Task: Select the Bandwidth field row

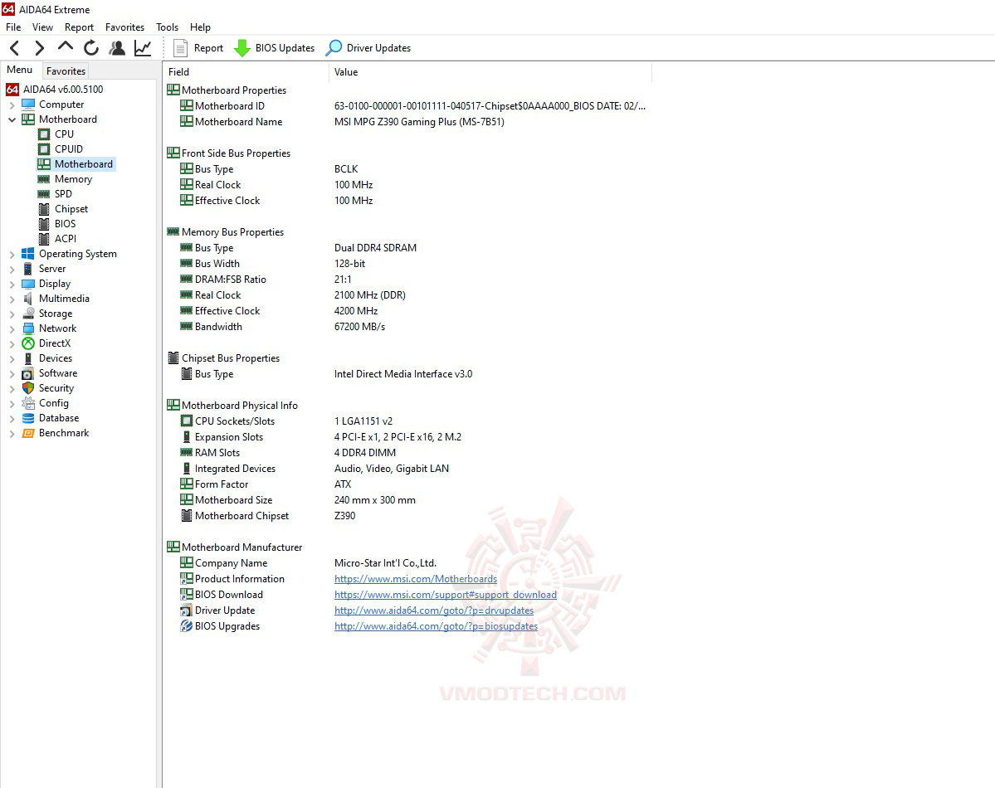Action: pyautogui.click(x=406, y=327)
